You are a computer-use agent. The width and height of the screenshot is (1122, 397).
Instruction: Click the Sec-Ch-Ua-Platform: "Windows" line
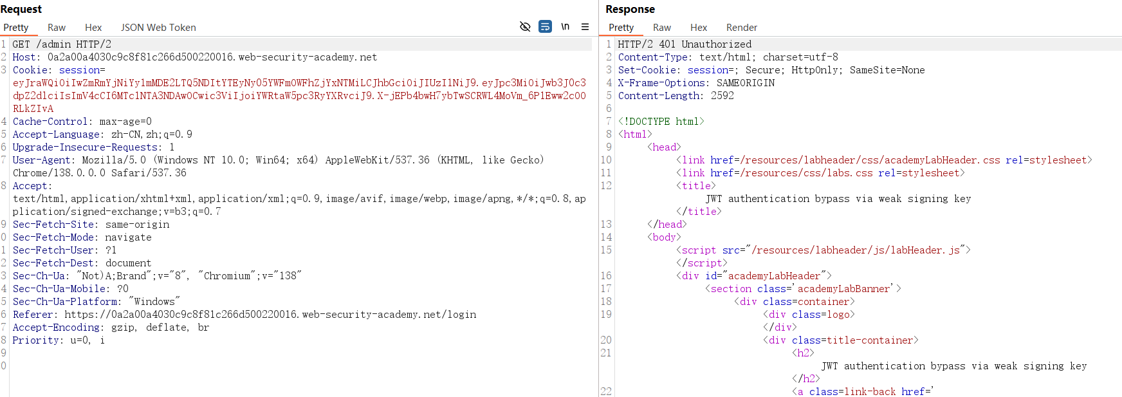[x=97, y=302]
